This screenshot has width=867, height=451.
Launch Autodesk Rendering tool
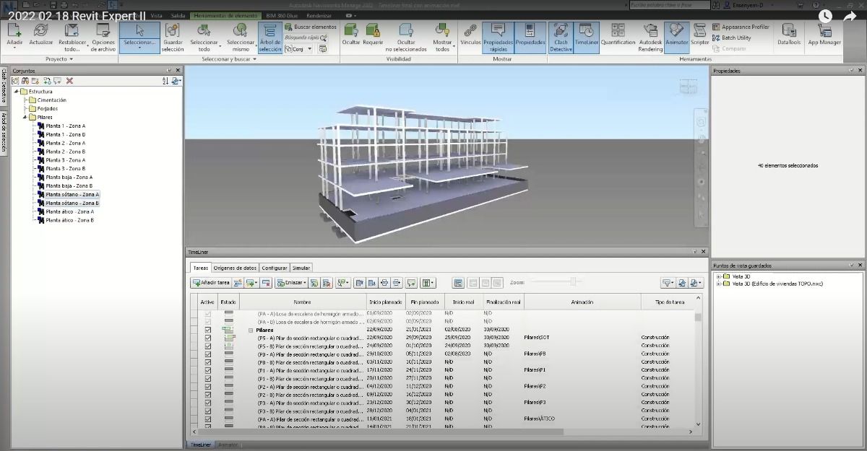point(650,36)
